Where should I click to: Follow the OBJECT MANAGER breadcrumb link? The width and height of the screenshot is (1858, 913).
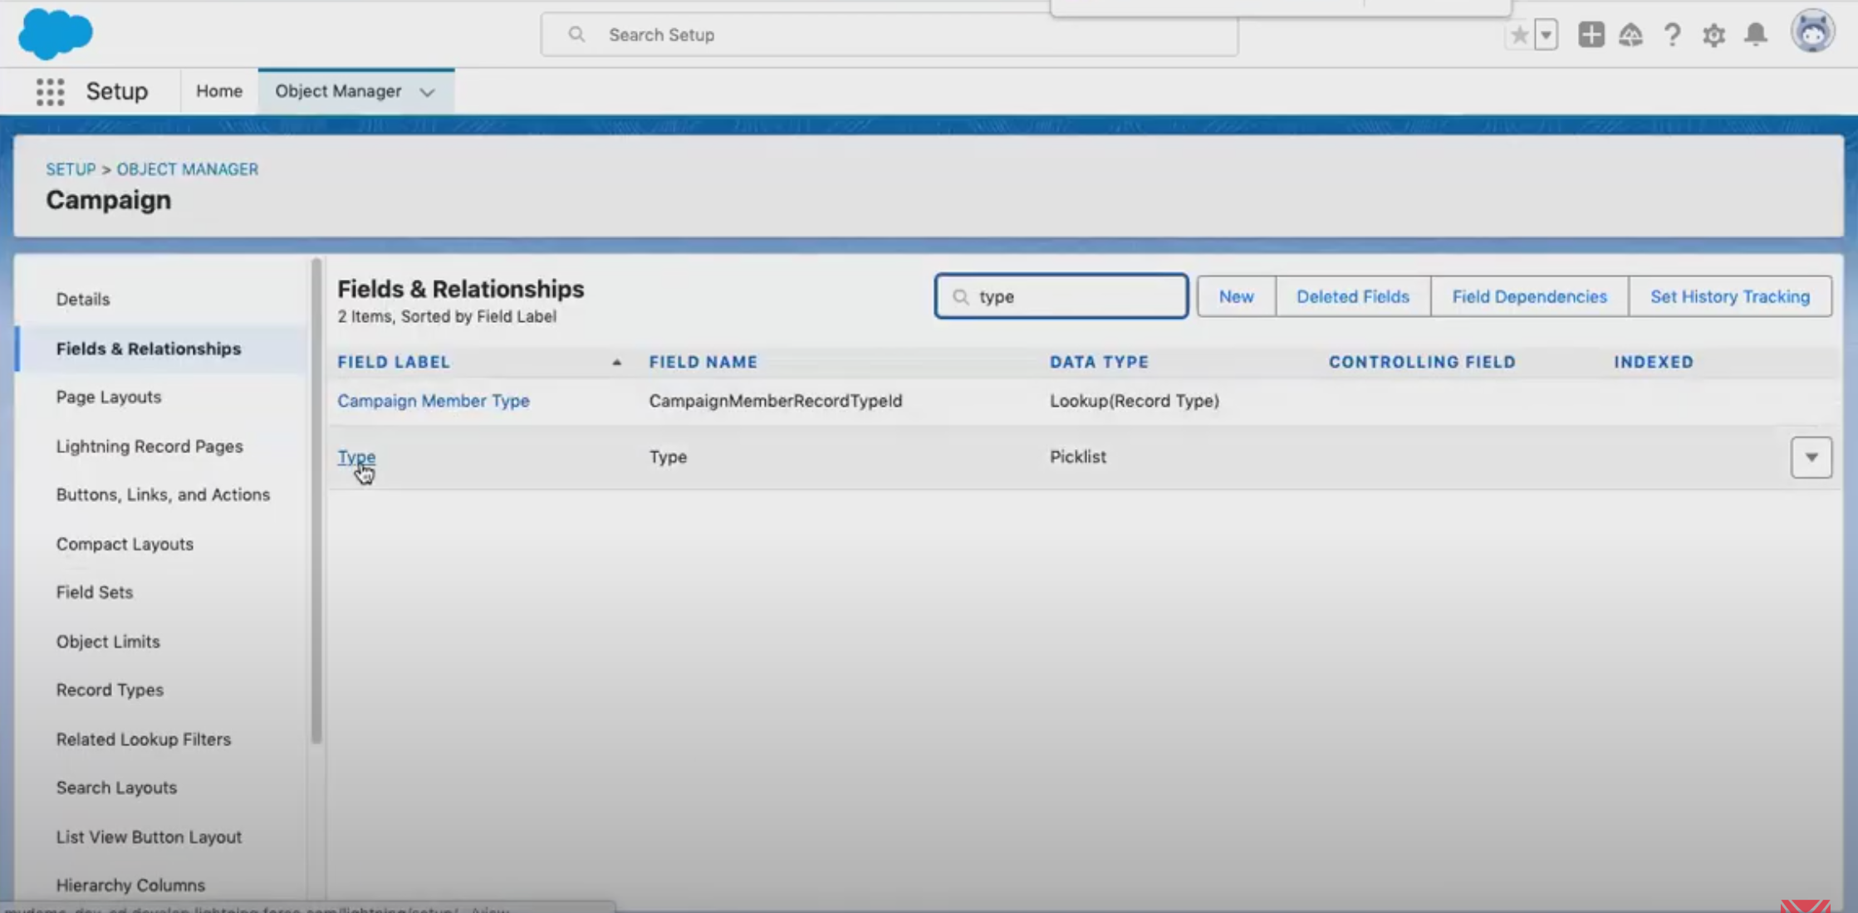(x=187, y=169)
